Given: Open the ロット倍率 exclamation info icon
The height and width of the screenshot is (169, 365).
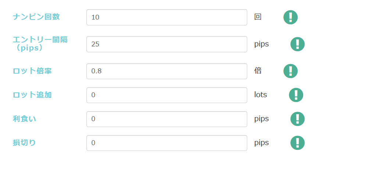Looking at the screenshot, I should point(290,71).
